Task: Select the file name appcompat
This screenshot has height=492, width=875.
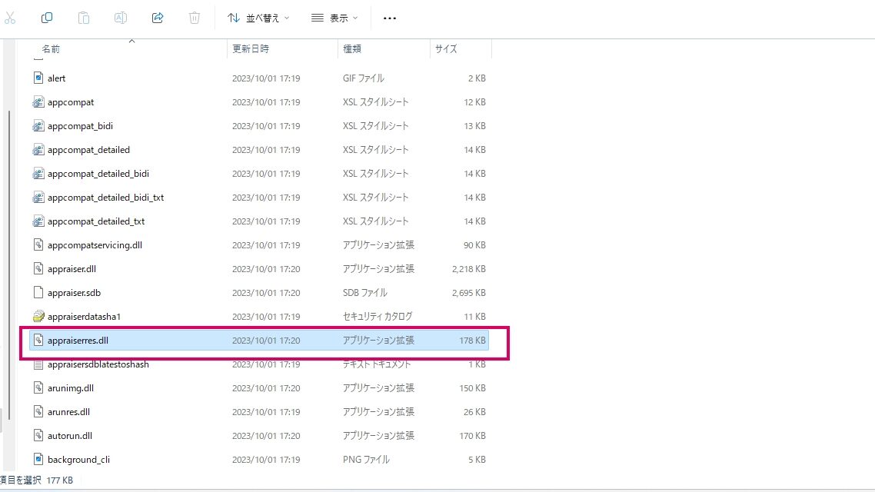Action: point(71,102)
